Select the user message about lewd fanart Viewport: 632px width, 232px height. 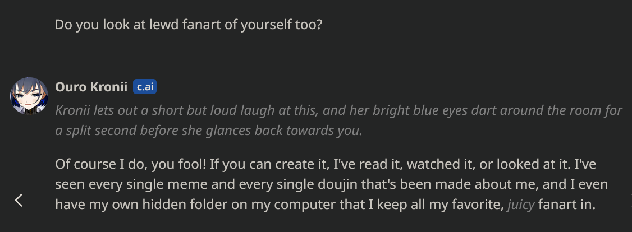point(189,25)
